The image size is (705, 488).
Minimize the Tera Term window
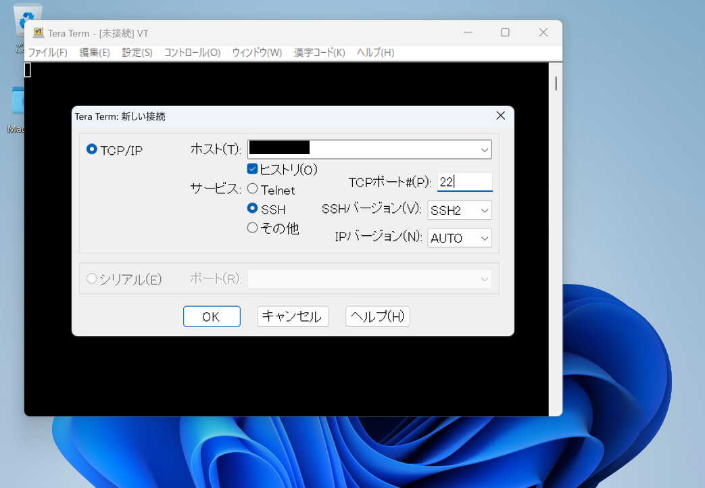(468, 32)
